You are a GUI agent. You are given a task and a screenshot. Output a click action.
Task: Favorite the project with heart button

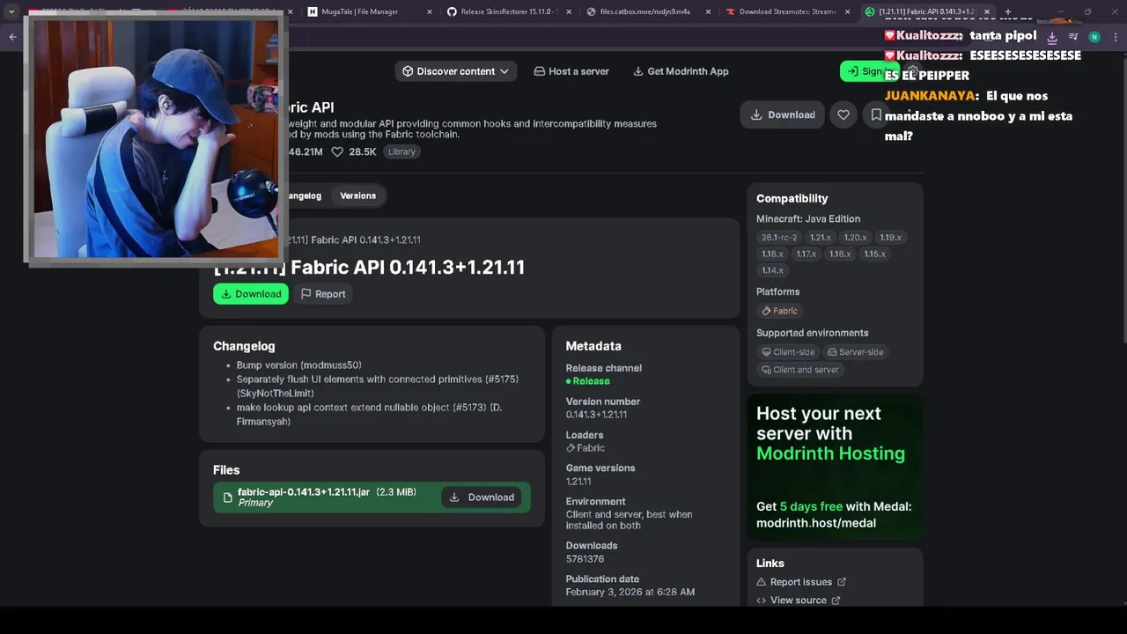pyautogui.click(x=843, y=114)
